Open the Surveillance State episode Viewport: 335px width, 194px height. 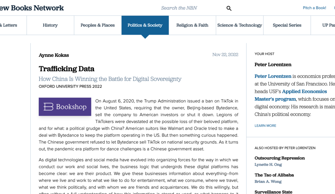click(273, 192)
